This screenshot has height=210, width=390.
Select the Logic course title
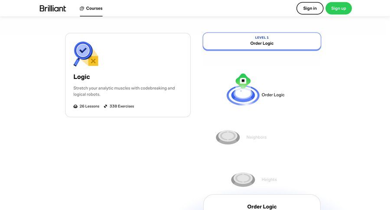(81, 77)
